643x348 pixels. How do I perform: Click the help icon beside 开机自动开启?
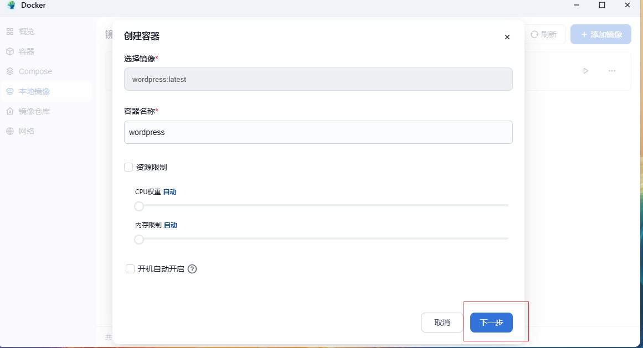coord(192,269)
